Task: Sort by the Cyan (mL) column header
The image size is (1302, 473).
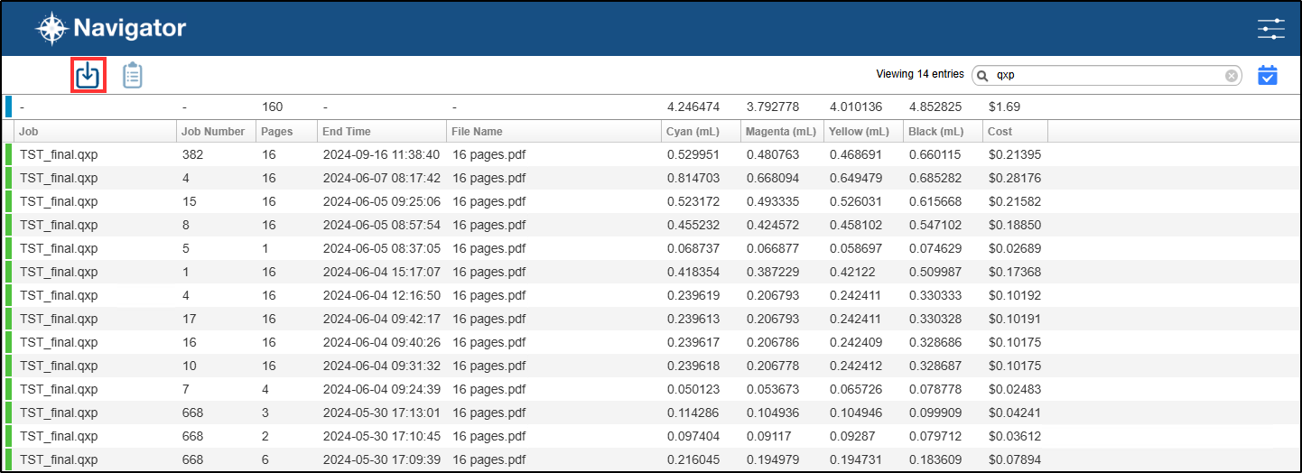Action: click(701, 131)
